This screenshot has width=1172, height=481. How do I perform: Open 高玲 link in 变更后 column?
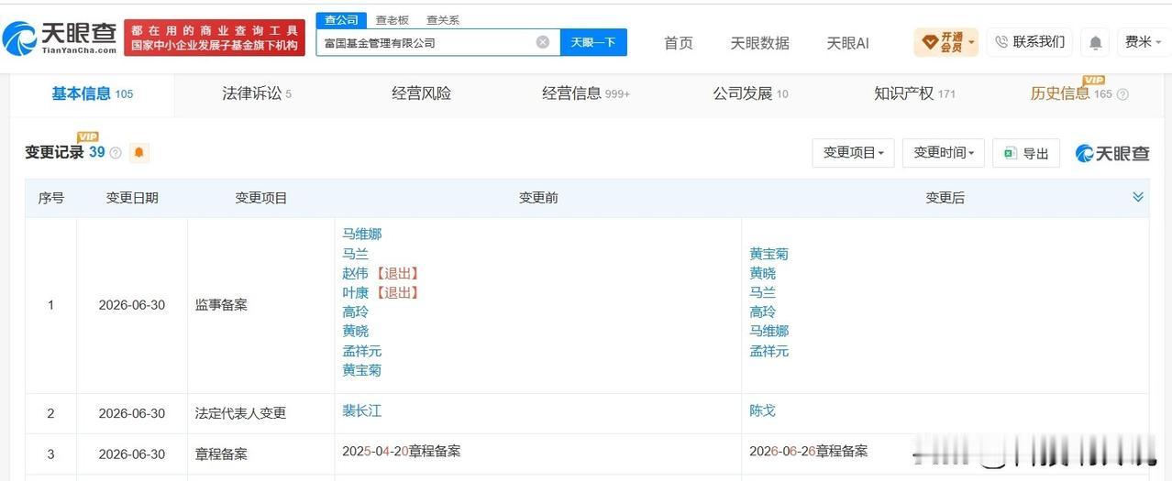point(762,312)
